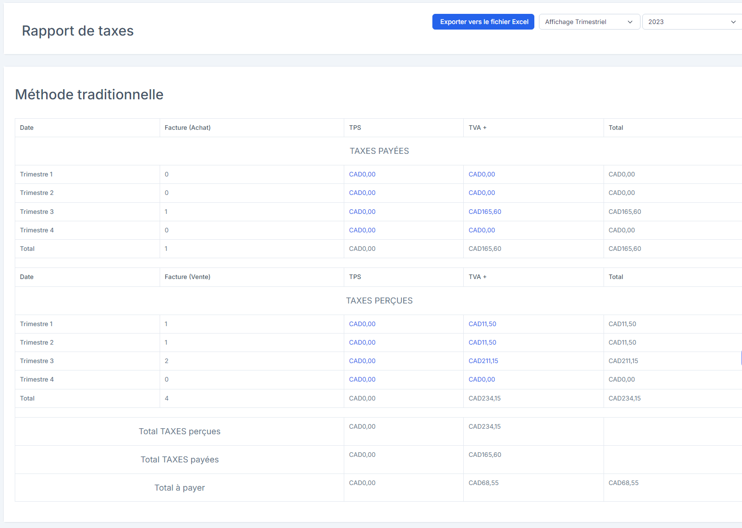Click the TPS header in the ventes table
The width and height of the screenshot is (742, 528).
(x=355, y=277)
